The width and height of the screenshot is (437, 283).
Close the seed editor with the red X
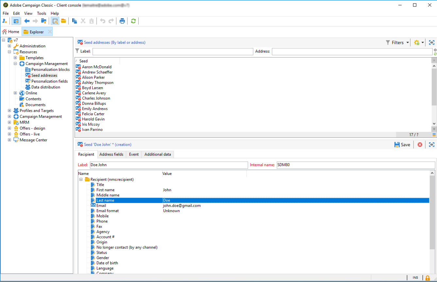(x=420, y=145)
